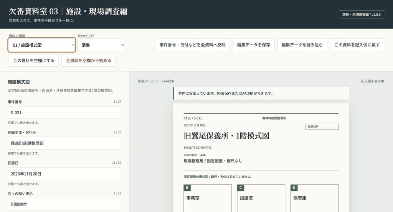The width and height of the screenshot is (393, 212).
Task: Click the CASE / S-031 text in preview
Action: (193, 118)
